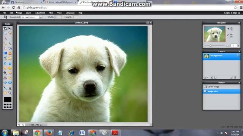Open the Filter menu

point(51,13)
